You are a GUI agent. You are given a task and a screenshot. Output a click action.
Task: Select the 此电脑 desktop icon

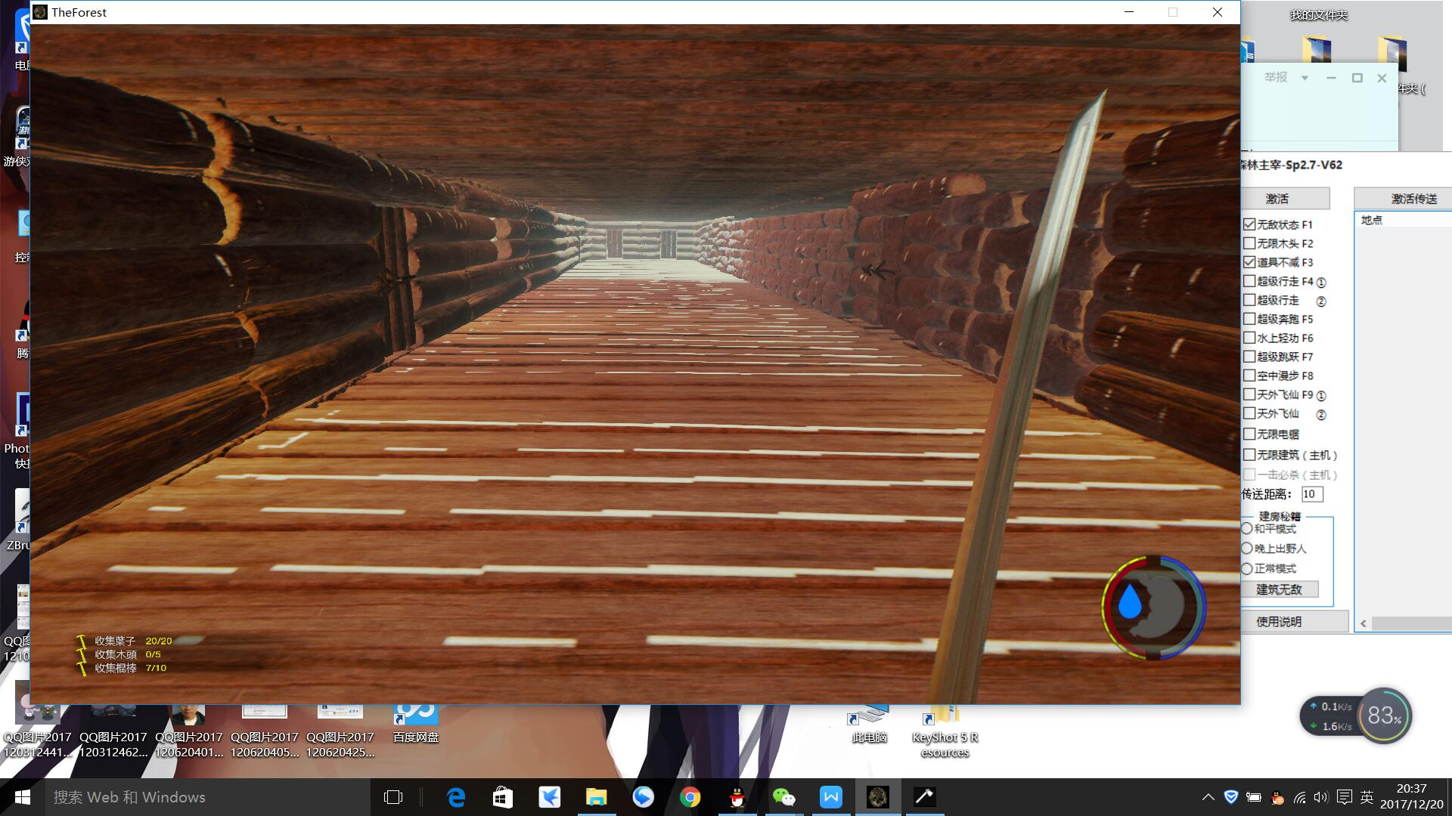point(869,724)
